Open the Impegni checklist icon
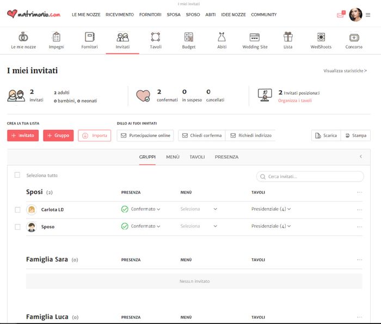The height and width of the screenshot is (324, 381). 56,38
